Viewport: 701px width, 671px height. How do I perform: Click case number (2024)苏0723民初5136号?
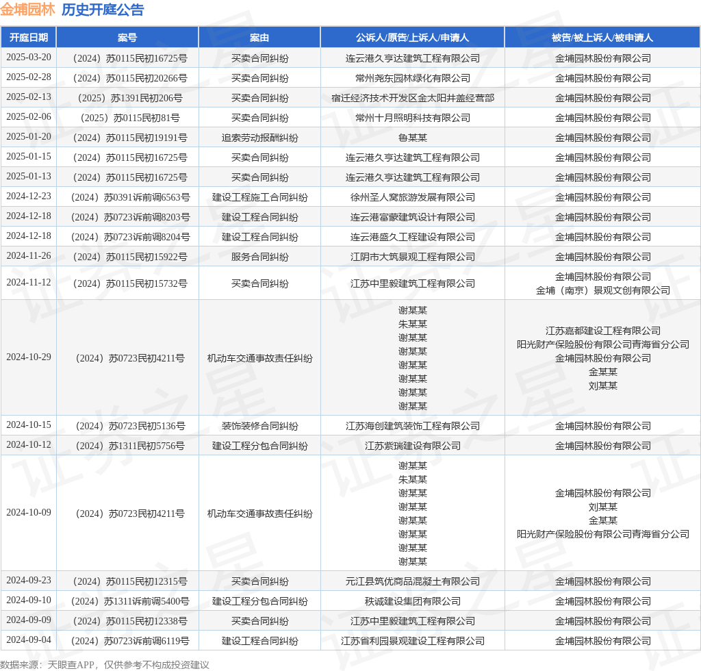(130, 426)
